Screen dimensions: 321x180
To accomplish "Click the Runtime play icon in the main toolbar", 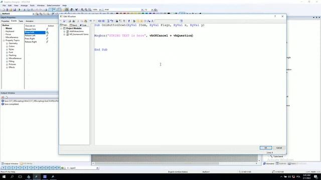I will [x=20, y=10].
